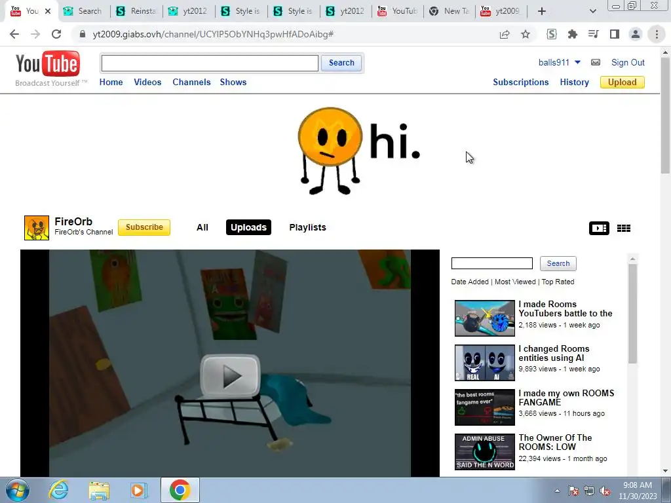Select the Playlists channel tab
This screenshot has height=503, width=671.
[x=308, y=227]
